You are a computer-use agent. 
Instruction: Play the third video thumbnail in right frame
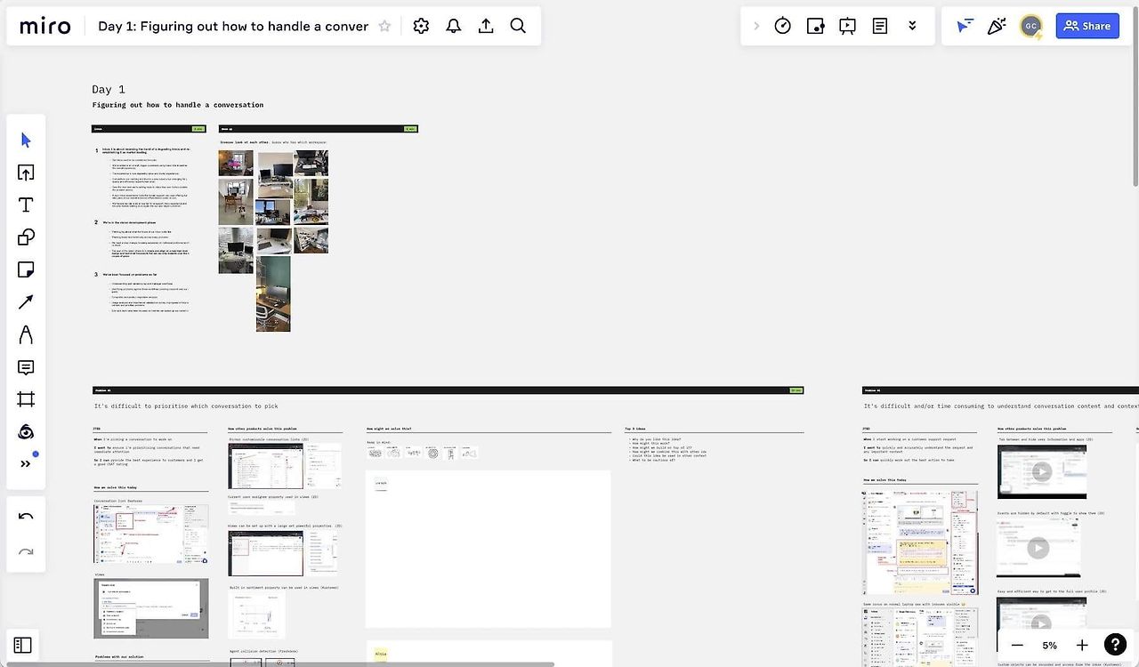point(1041,626)
